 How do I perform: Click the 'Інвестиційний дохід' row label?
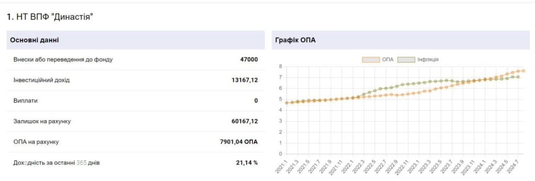coord(41,80)
